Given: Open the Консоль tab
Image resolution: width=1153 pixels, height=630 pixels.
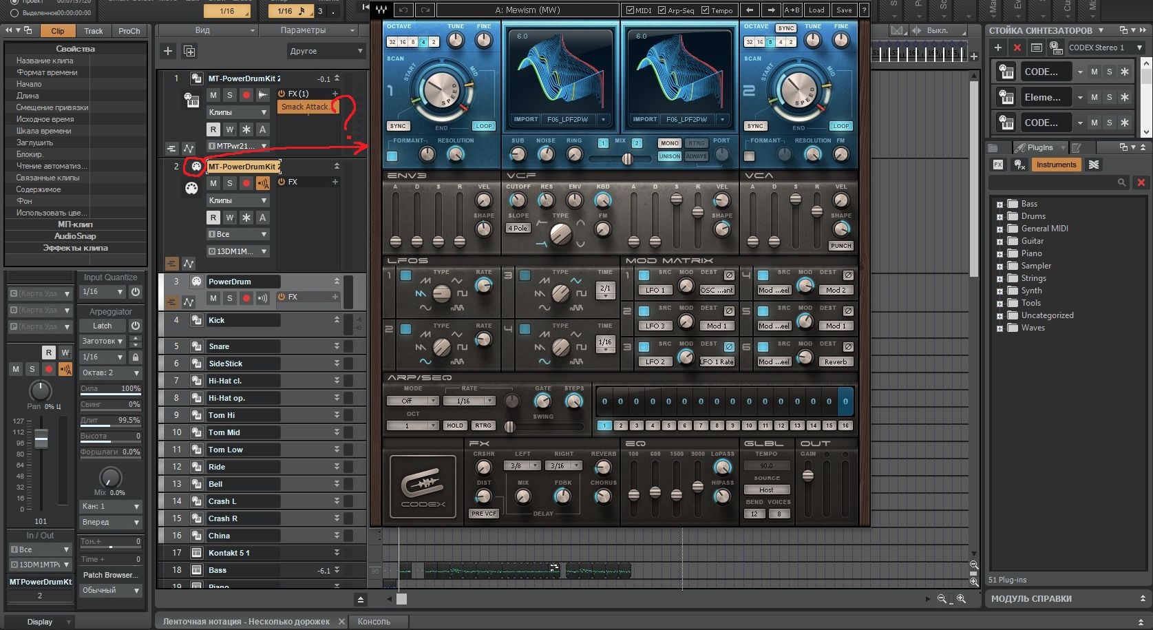Looking at the screenshot, I should (374, 621).
